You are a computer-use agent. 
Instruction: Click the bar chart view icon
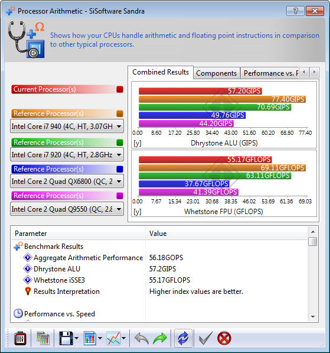pyautogui.click(x=90, y=338)
